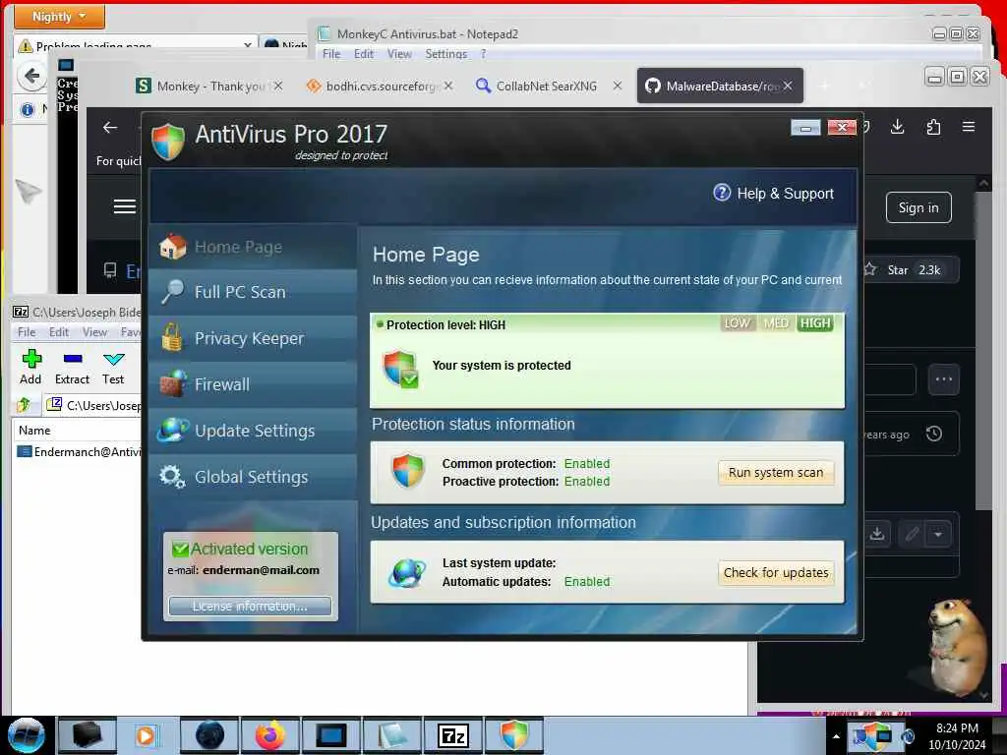
Task: Open GitHub hamburger navigation menu
Action: 125,206
